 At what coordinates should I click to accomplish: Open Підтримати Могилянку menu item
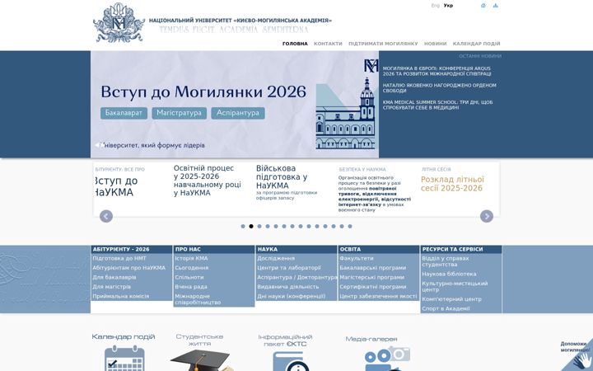coord(383,44)
